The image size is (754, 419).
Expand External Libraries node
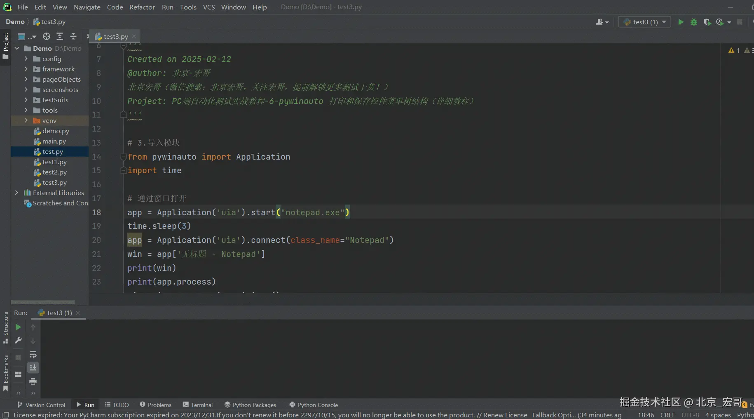(x=16, y=193)
